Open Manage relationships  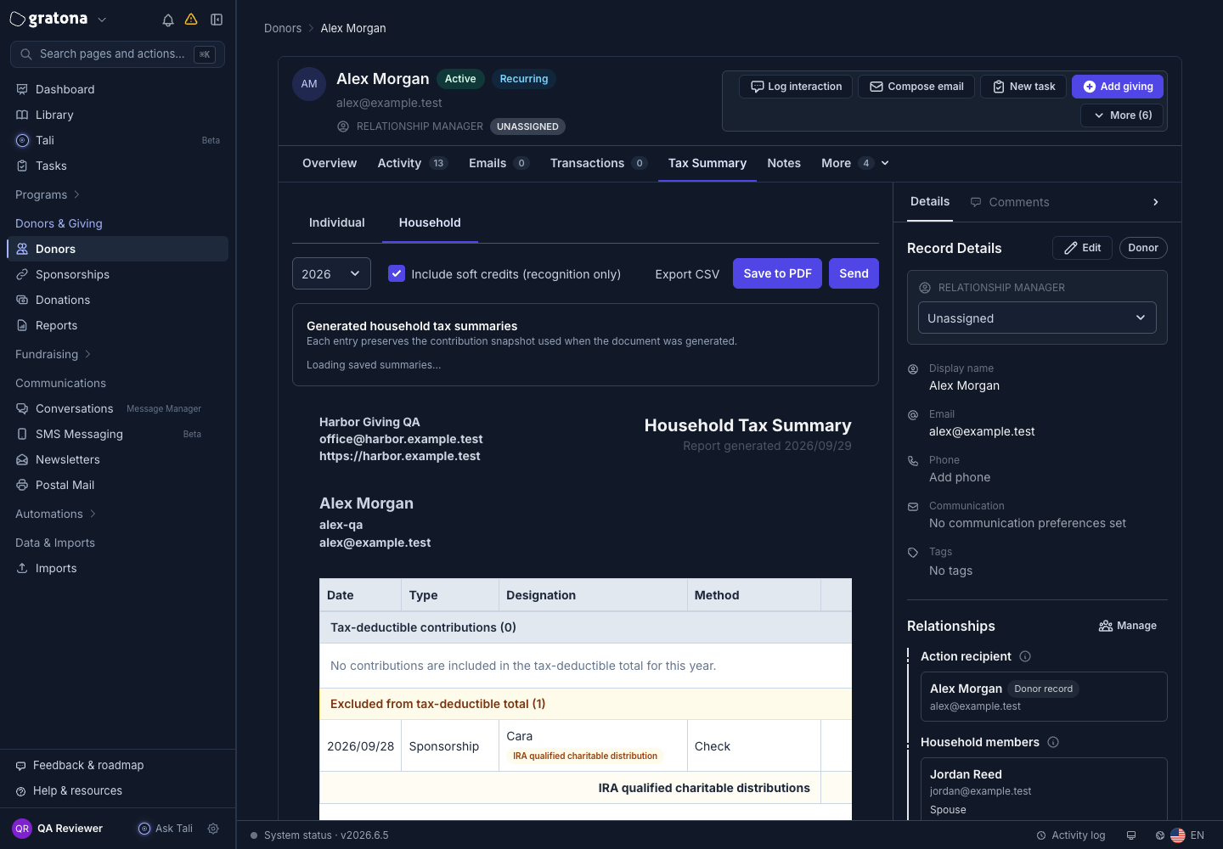(x=1128, y=626)
